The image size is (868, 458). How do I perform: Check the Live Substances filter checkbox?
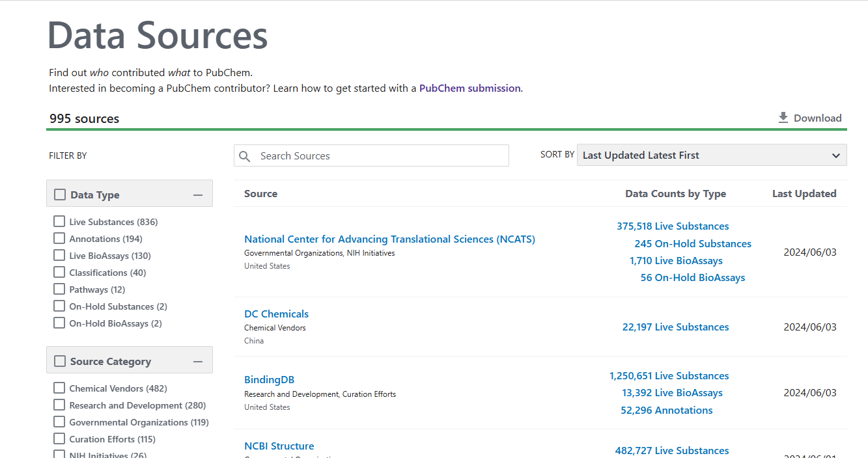pos(59,222)
